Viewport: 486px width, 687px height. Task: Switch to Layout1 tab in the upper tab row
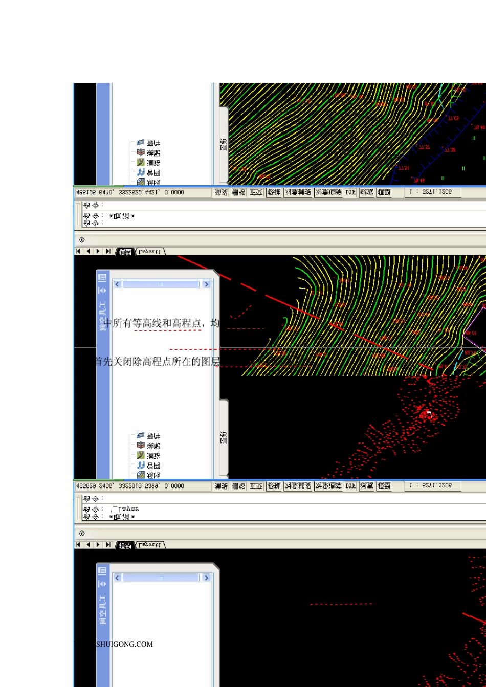(x=149, y=252)
